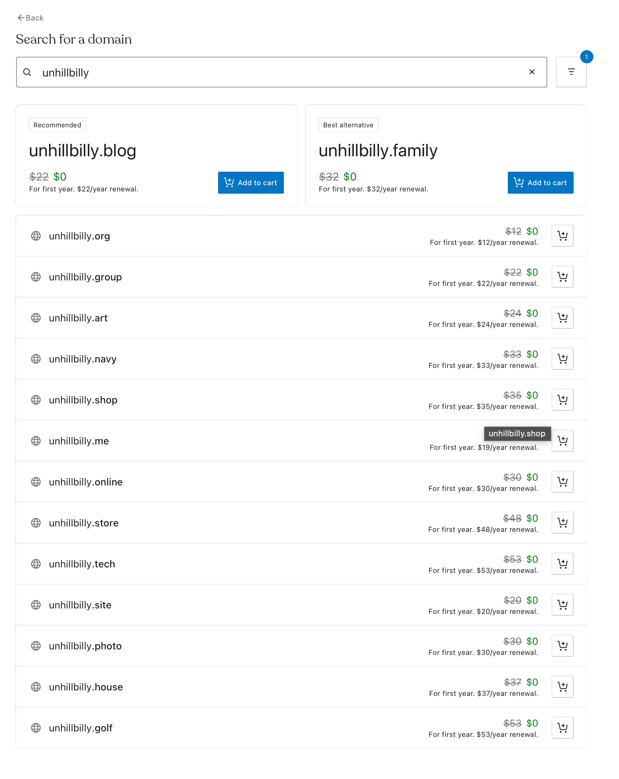The image size is (619, 779).
Task: Add unhillbilly.org to cart
Action: pos(562,236)
